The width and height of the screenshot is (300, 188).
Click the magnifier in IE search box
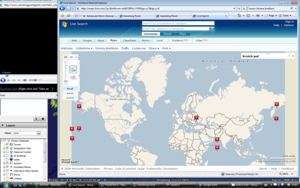pos(292,8)
